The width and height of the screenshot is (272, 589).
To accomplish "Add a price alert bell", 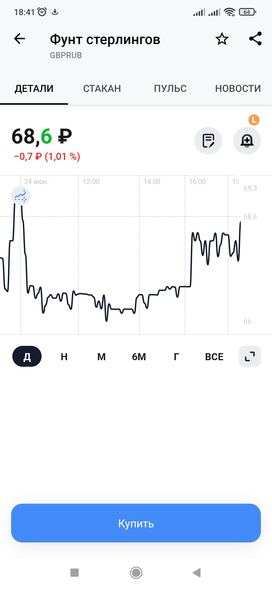I will pos(247,141).
